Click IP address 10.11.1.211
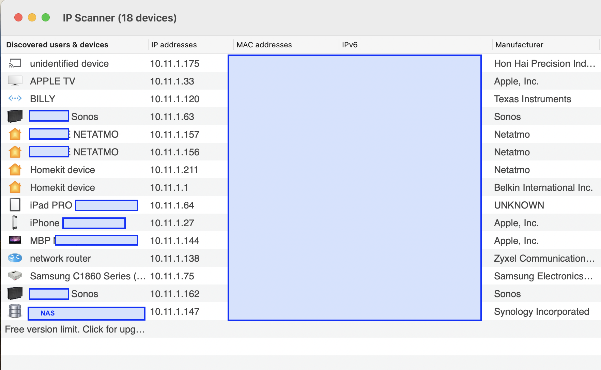 pyautogui.click(x=174, y=170)
